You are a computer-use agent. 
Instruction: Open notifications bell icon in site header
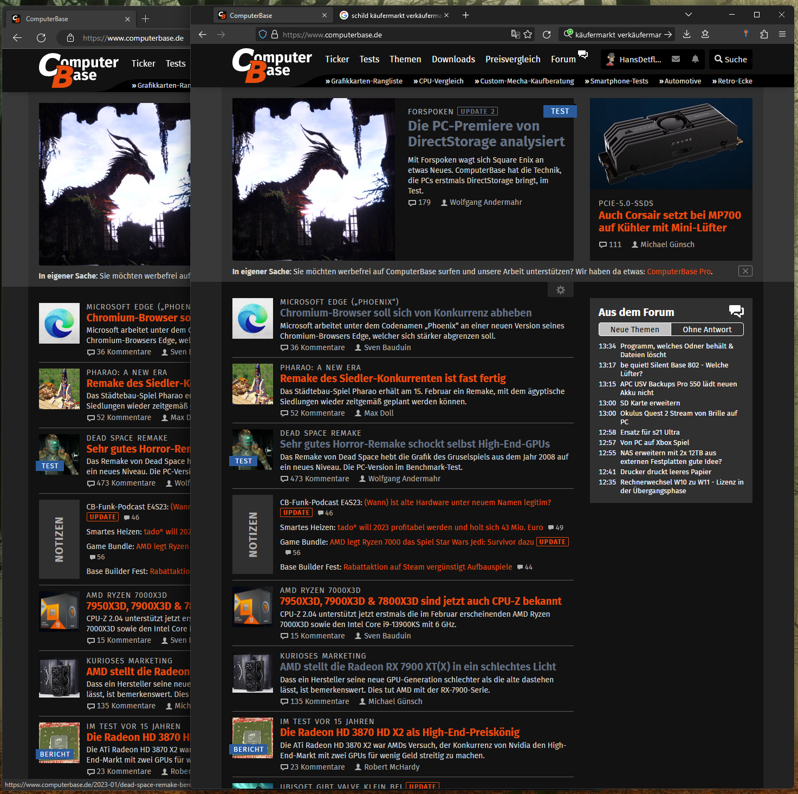pyautogui.click(x=695, y=59)
